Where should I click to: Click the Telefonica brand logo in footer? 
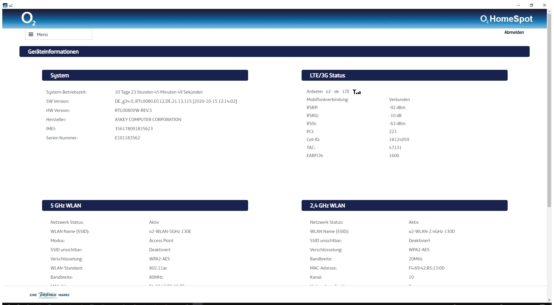coord(50,295)
